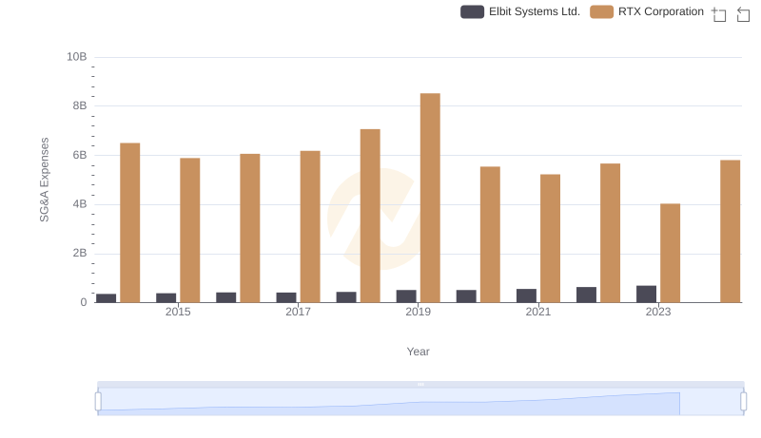Screen dimensions: 761x438
Task: Select RTX bar for 2017
Action: point(310,227)
